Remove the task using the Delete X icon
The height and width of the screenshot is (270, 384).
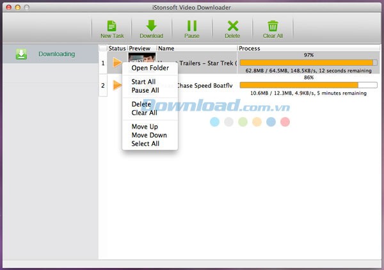(x=232, y=29)
